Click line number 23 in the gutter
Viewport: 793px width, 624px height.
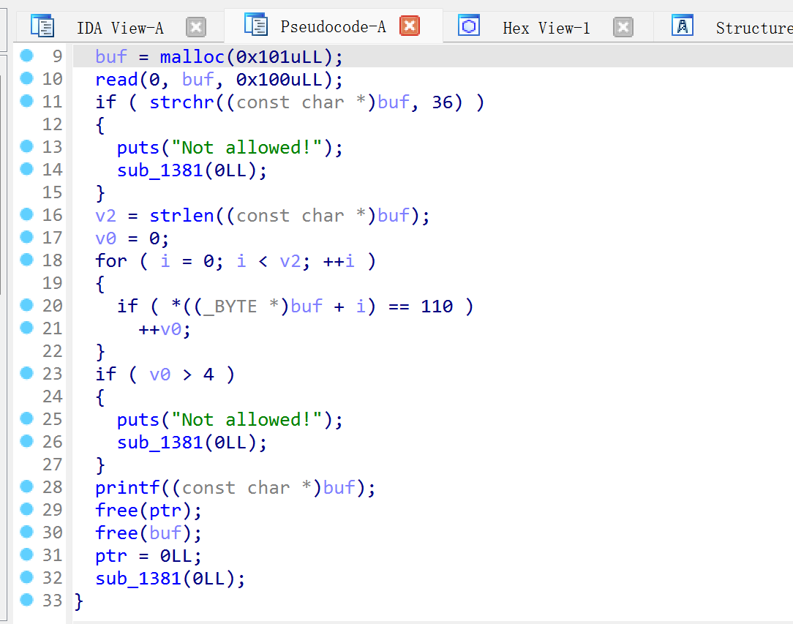(x=52, y=375)
